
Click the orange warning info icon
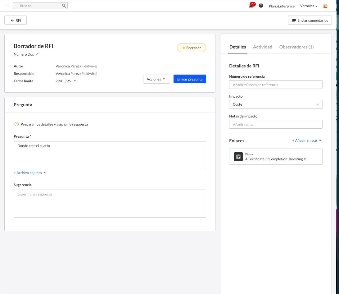(x=16, y=124)
